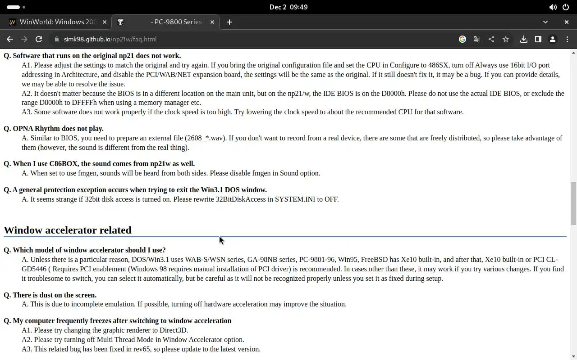The image size is (577, 360).
Task: Switch to the WinWorld: Windows 2000 tab
Action: 58,22
